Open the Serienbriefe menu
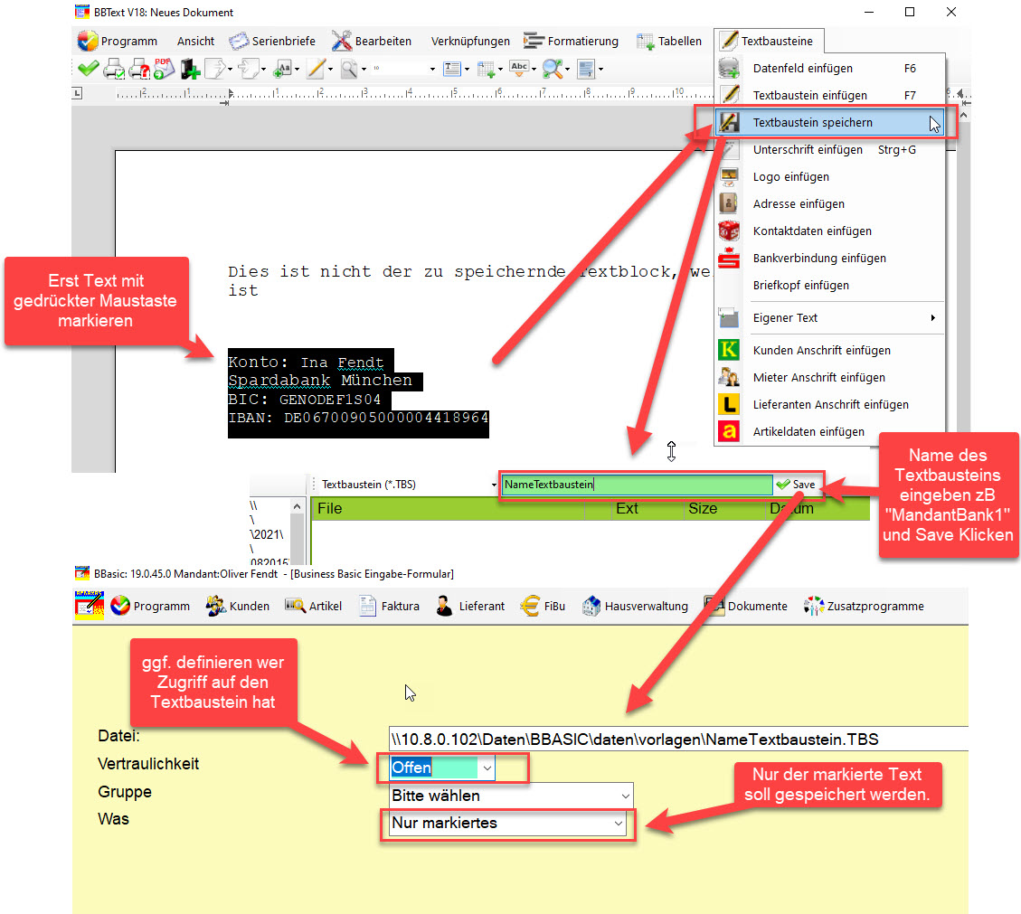1021x914 pixels. point(272,41)
